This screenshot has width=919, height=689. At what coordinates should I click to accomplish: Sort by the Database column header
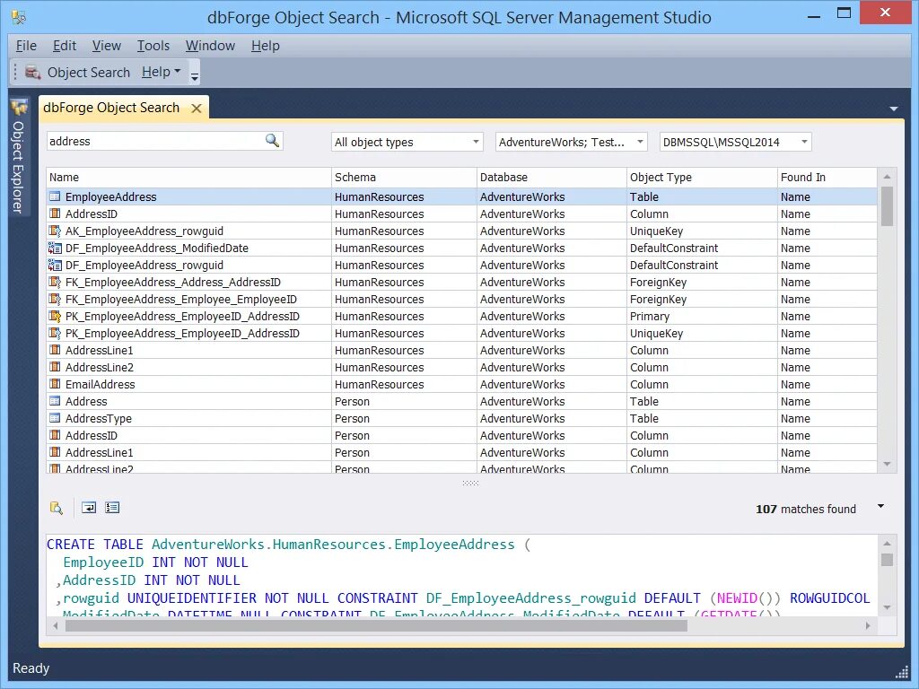point(552,177)
